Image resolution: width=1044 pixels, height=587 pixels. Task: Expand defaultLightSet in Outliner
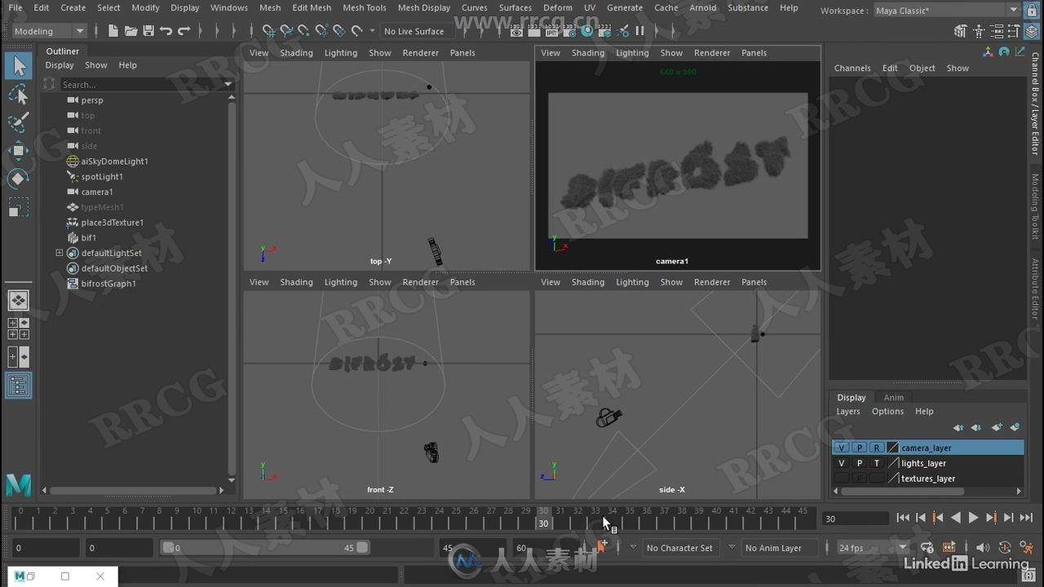click(59, 253)
